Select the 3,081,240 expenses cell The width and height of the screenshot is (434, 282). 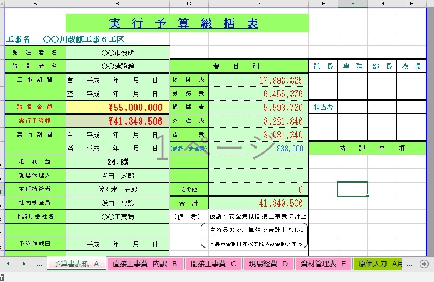tap(258, 134)
